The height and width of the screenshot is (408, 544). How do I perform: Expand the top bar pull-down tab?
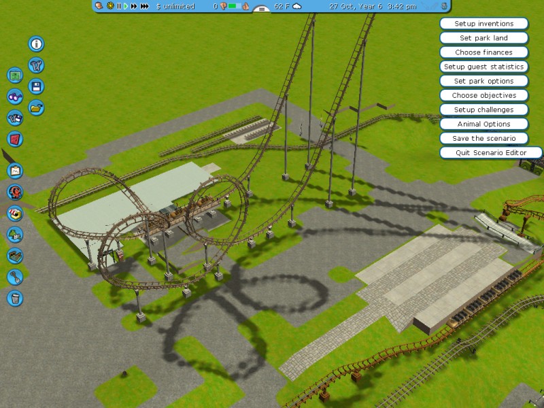pyautogui.click(x=262, y=9)
